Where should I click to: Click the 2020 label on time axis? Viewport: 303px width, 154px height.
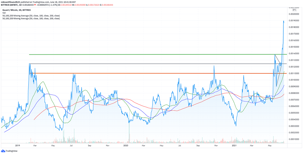[125, 146]
